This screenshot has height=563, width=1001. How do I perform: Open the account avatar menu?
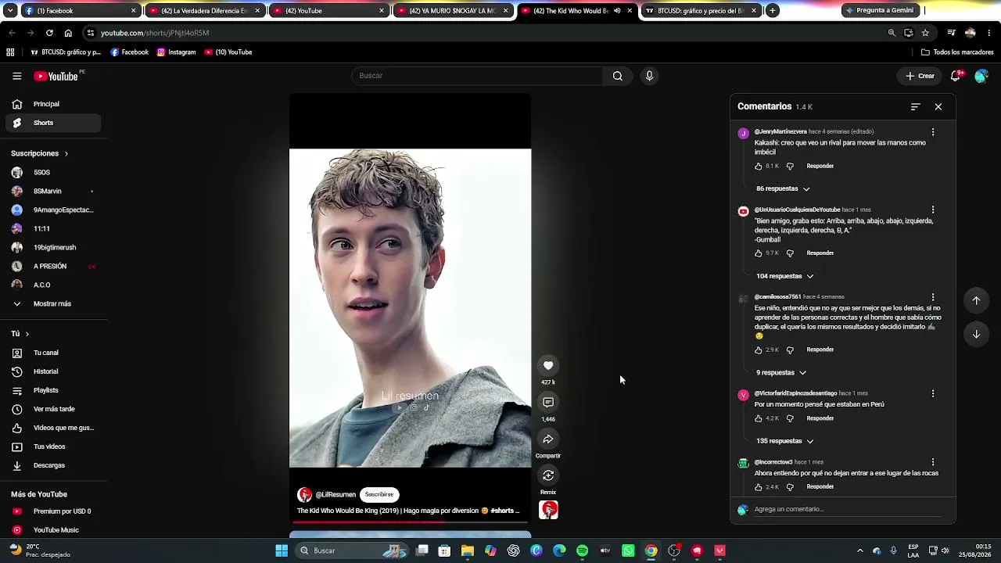[x=981, y=76]
